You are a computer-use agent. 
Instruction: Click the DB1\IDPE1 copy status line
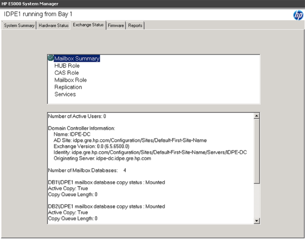coord(106,182)
